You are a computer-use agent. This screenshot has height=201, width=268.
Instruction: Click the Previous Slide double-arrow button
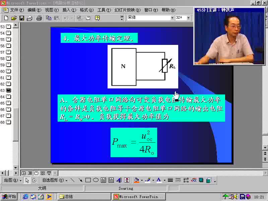(x=265, y=153)
